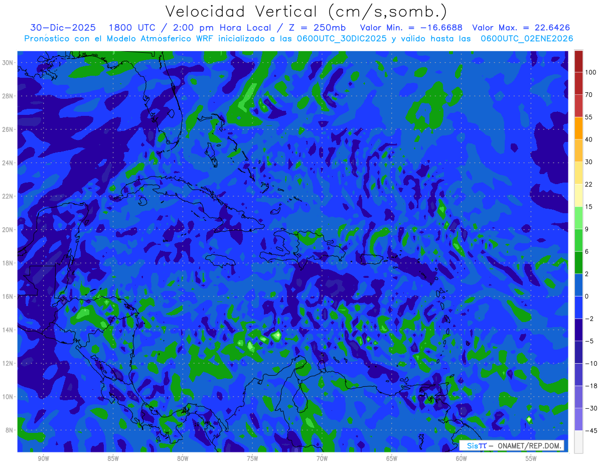Image resolution: width=602 pixels, height=465 pixels.
Task: Click the 14N latitude label
Action: pyautogui.click(x=8, y=330)
